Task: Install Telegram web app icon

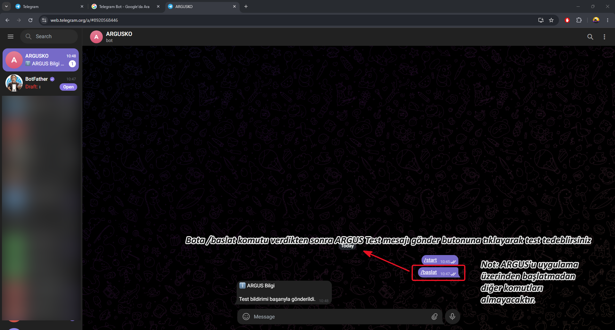Action: [x=541, y=20]
